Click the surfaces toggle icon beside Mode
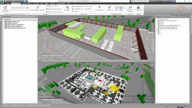The width and height of the screenshot is (192, 108). point(121,8)
